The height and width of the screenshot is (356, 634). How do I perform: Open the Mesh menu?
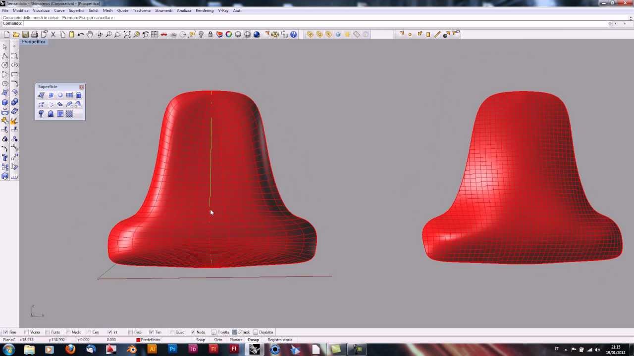pyautogui.click(x=107, y=10)
